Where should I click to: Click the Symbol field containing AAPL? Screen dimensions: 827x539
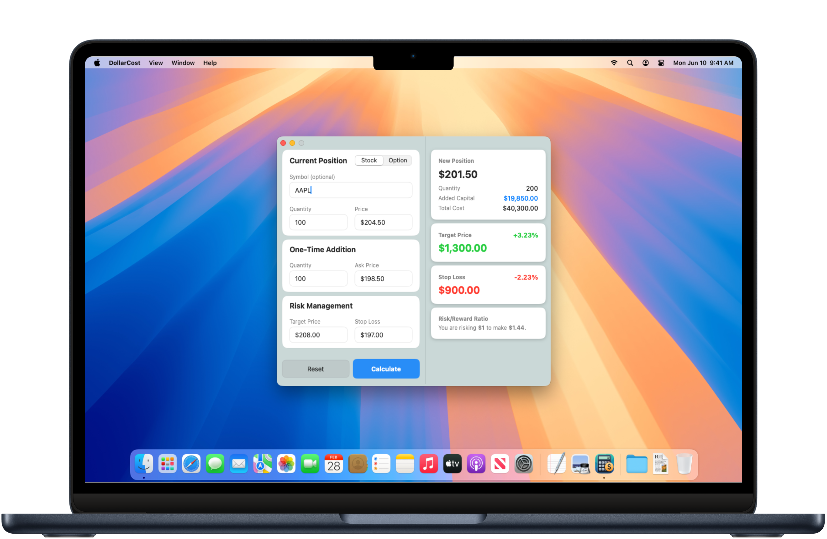pos(350,190)
